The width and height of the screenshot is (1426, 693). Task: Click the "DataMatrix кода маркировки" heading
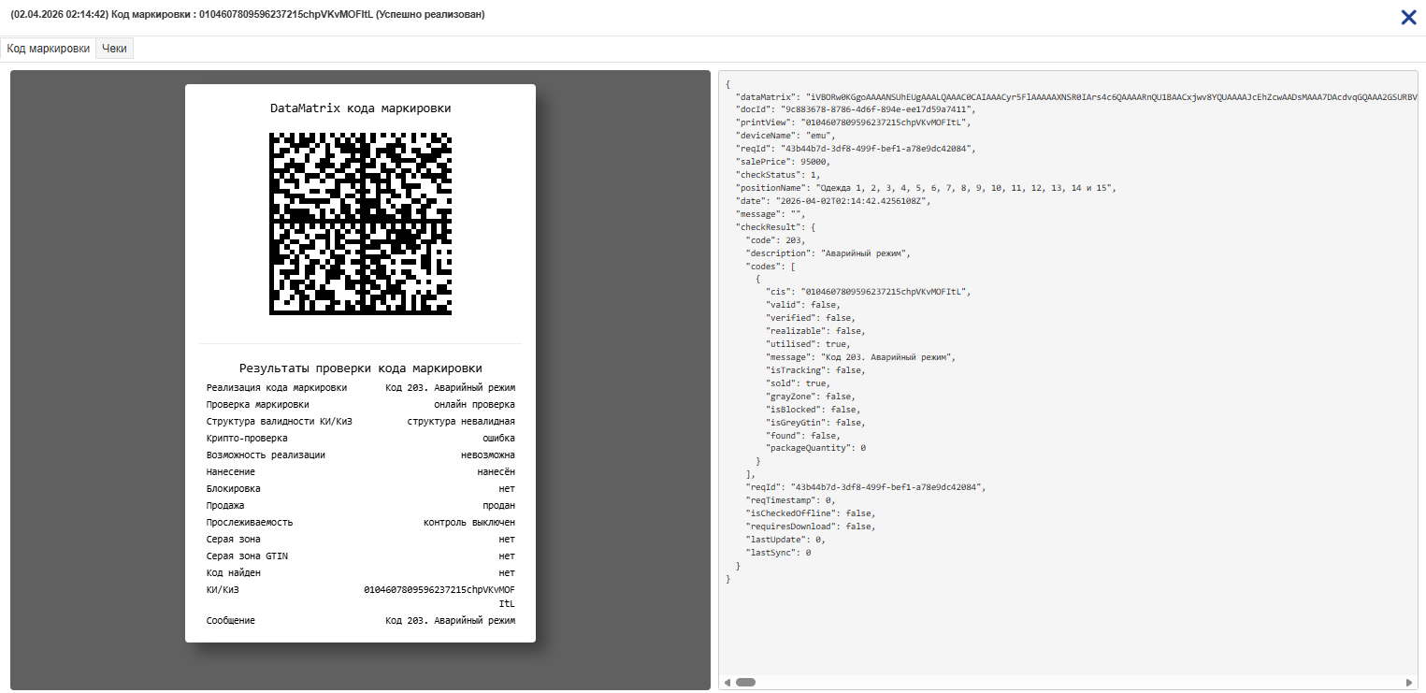(x=360, y=108)
